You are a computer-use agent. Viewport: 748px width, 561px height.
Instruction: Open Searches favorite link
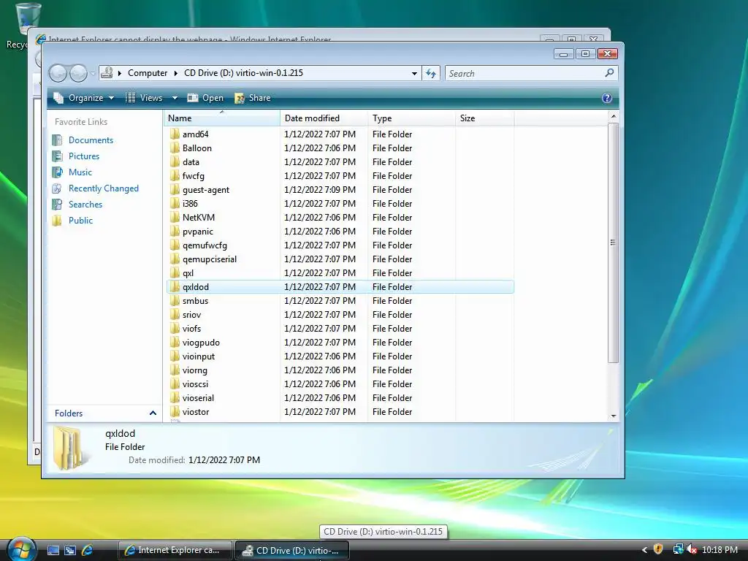coord(85,205)
